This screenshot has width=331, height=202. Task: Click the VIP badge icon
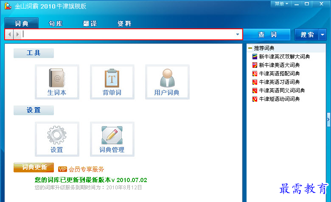62,169
